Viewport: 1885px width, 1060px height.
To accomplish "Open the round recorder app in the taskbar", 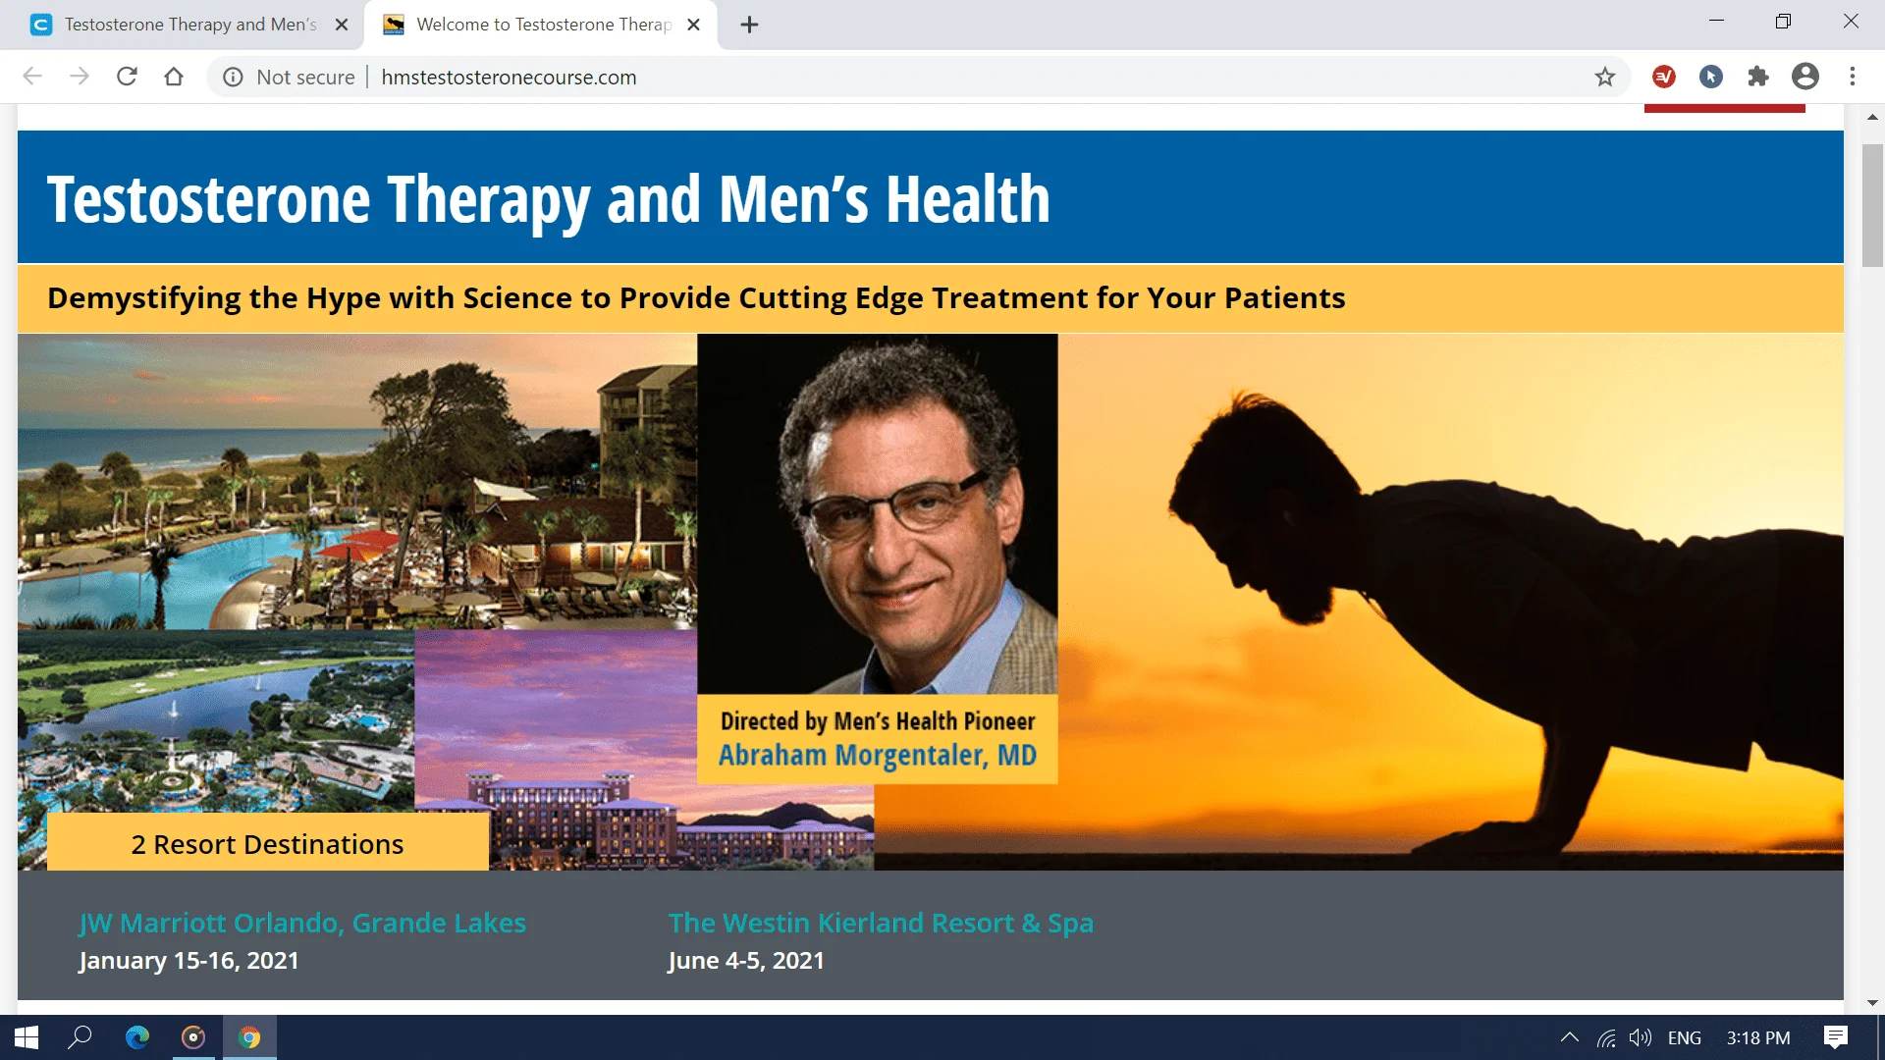I will click(193, 1037).
